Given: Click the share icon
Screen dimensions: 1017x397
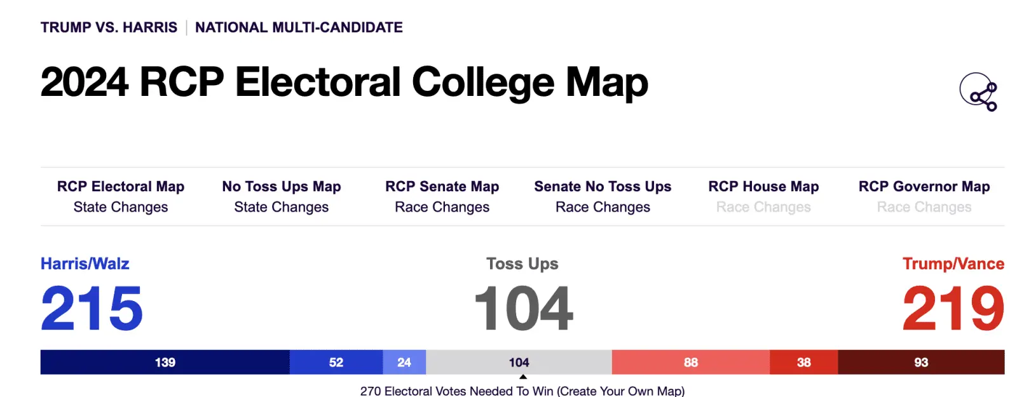Looking at the screenshot, I should click(x=978, y=92).
